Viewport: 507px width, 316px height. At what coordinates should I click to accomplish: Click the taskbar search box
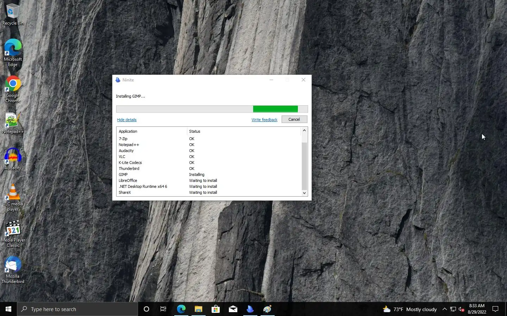[77, 309]
